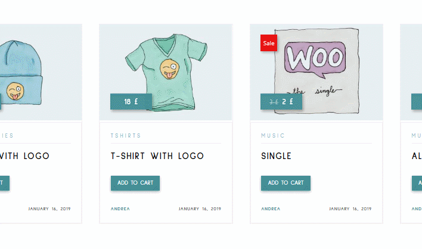422x249 pixels.
Task: Open the TSHIRTS category link
Action: 126,136
